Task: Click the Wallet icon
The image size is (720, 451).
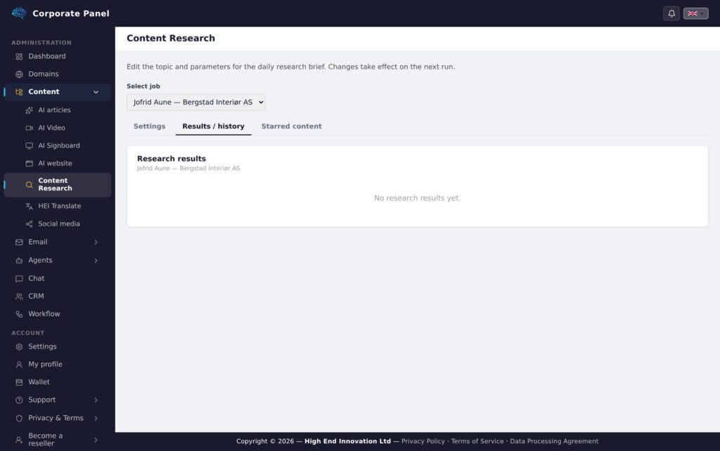Action: click(x=19, y=382)
